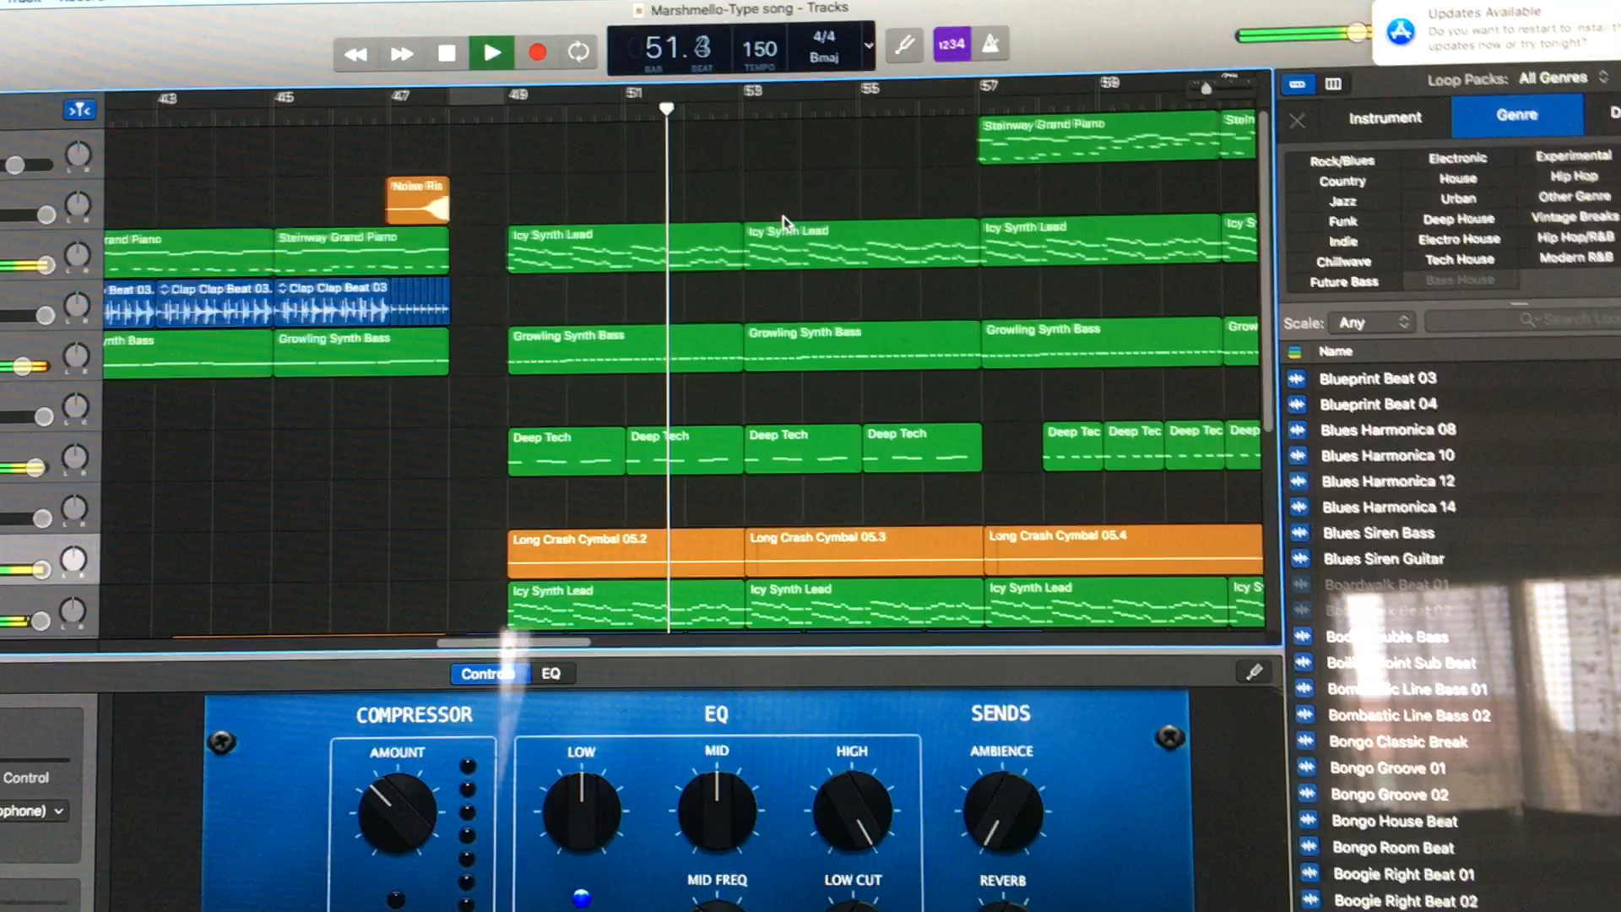Filter loops by Deep House genre

(x=1458, y=219)
